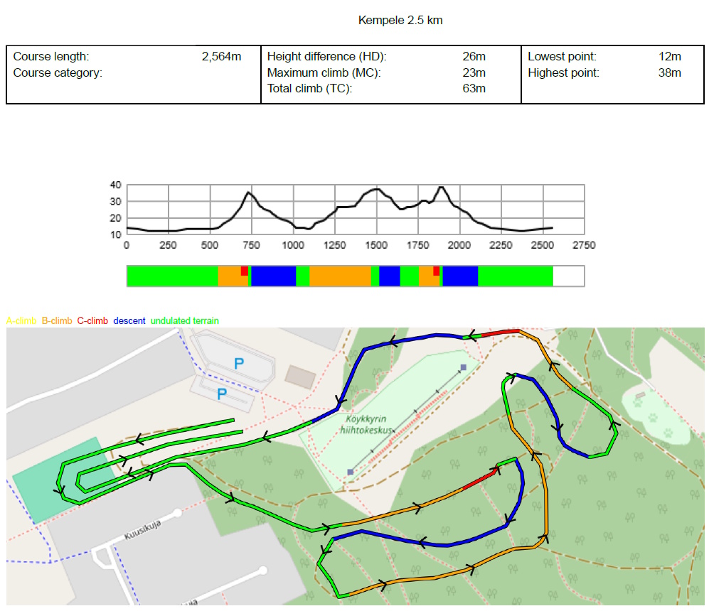This screenshot has height=611, width=709.
Task: Select the northeast ski lift station marker
Action: pos(463,367)
